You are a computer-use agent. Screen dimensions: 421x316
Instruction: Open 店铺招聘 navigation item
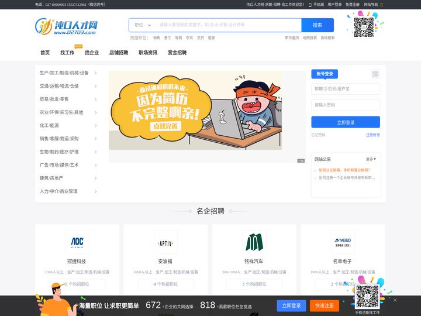coord(118,53)
